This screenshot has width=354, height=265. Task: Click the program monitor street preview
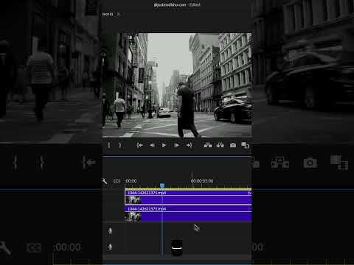pos(177,85)
